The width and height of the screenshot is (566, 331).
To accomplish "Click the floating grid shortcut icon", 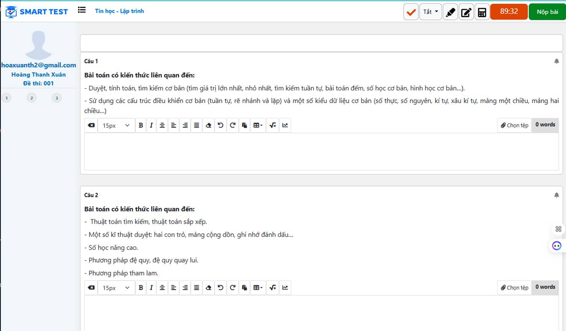I will (558, 229).
